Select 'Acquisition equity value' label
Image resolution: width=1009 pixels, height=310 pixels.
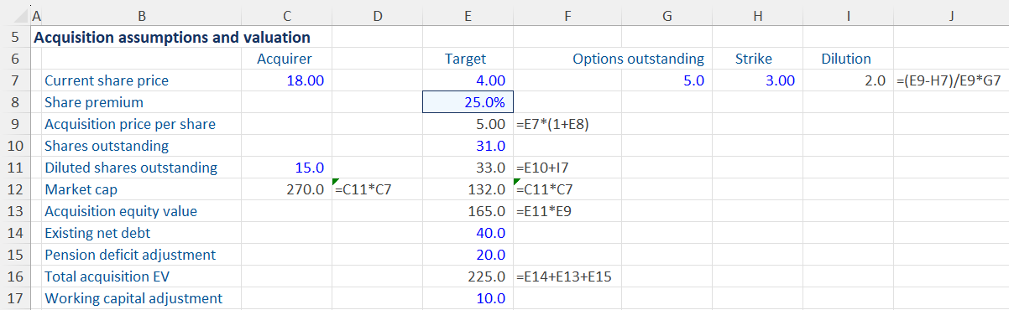tap(120, 211)
